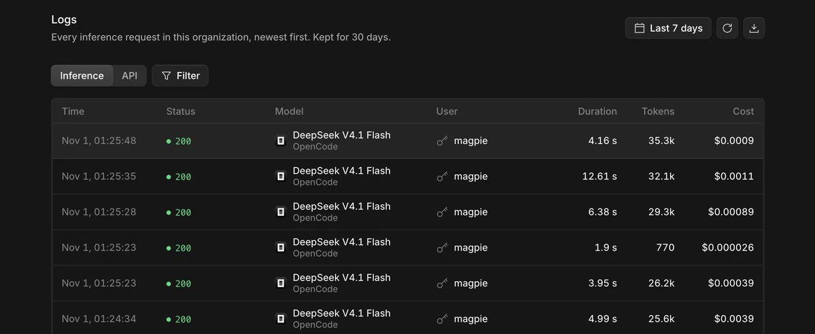Click the $0.0009 cost value
This screenshot has width=815, height=334.
(734, 141)
